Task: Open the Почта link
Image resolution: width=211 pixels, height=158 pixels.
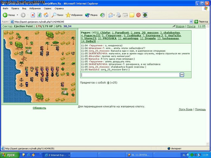Action: point(191,26)
